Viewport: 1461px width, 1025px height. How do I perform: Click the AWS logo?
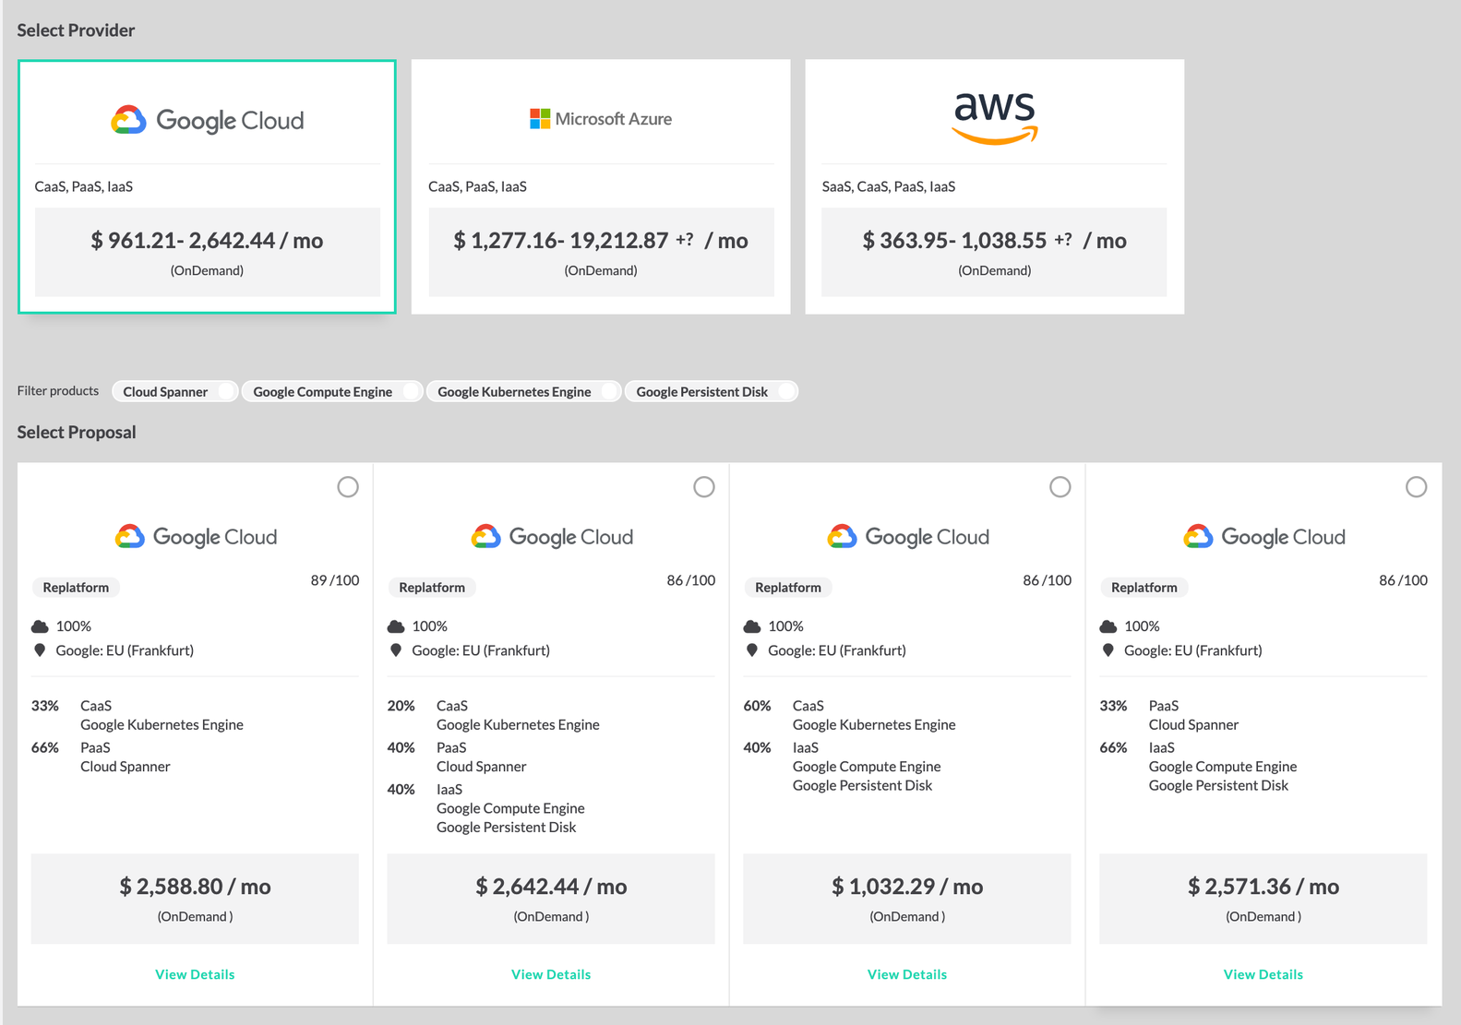point(995,118)
